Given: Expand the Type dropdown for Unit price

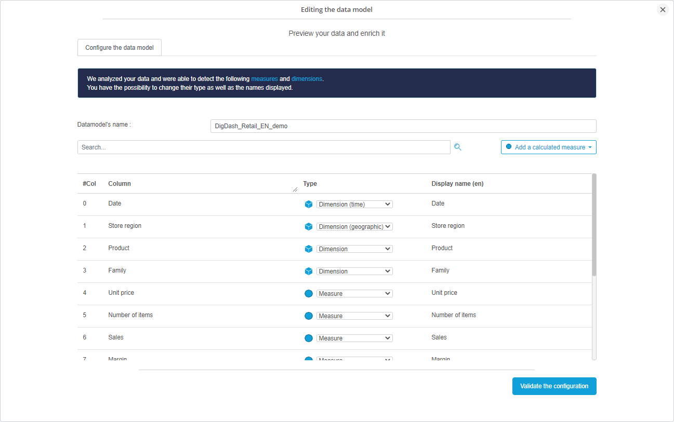Looking at the screenshot, I should (354, 294).
